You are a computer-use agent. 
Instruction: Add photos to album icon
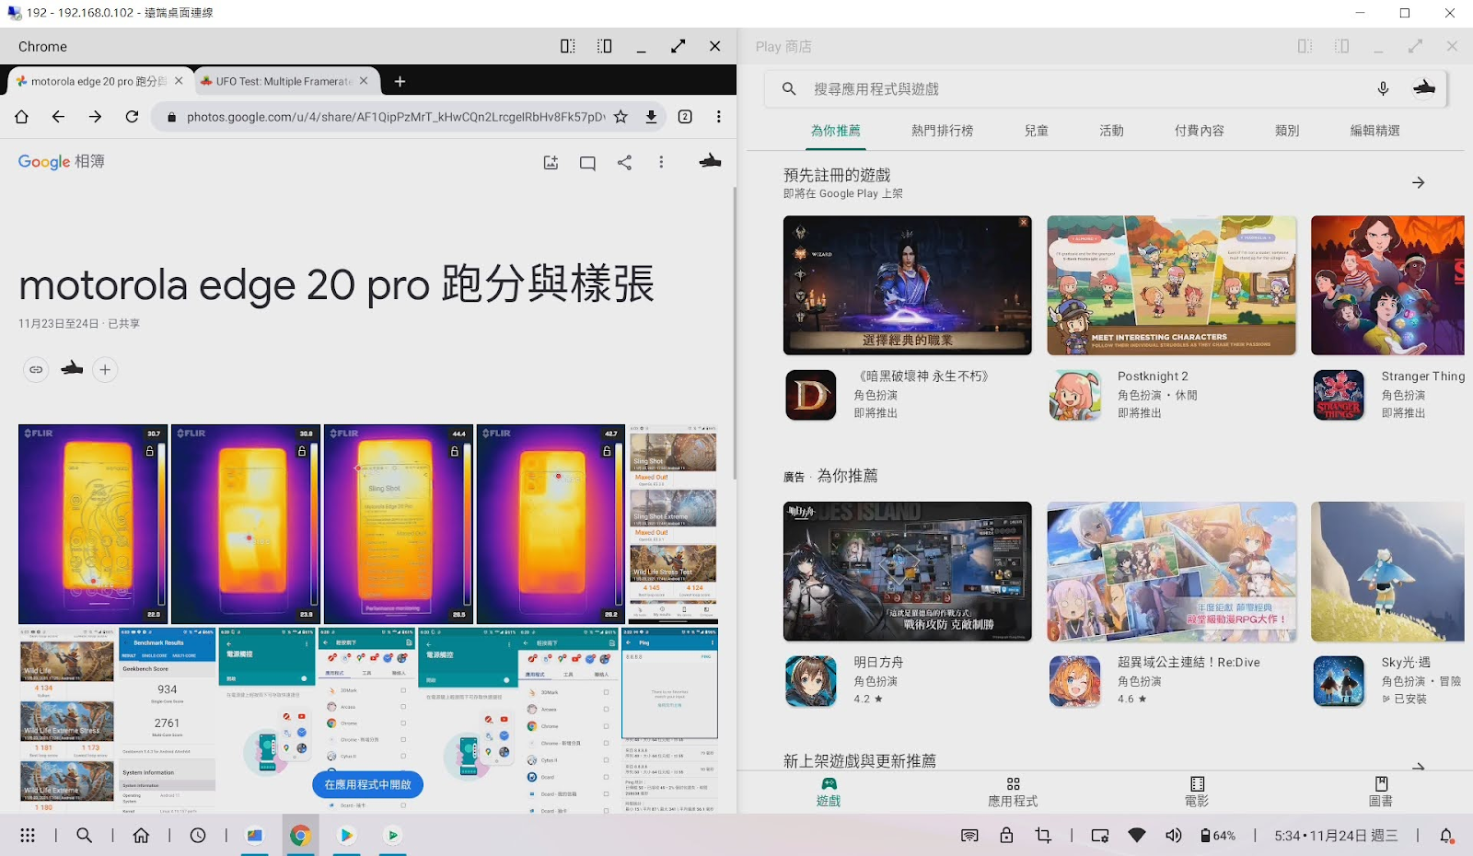[x=551, y=163]
